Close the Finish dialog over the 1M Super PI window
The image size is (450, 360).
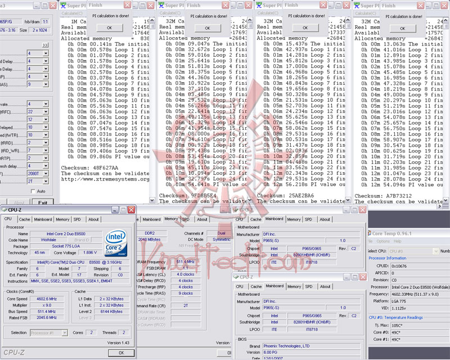coord(128,5)
